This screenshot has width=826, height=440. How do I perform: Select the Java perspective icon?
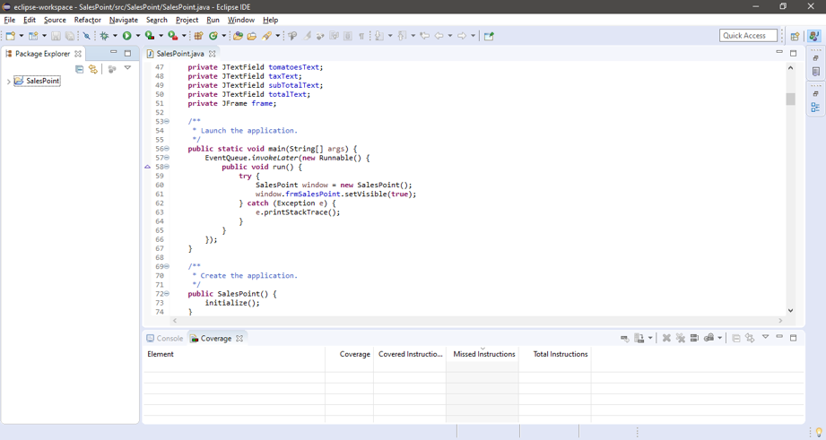[814, 36]
